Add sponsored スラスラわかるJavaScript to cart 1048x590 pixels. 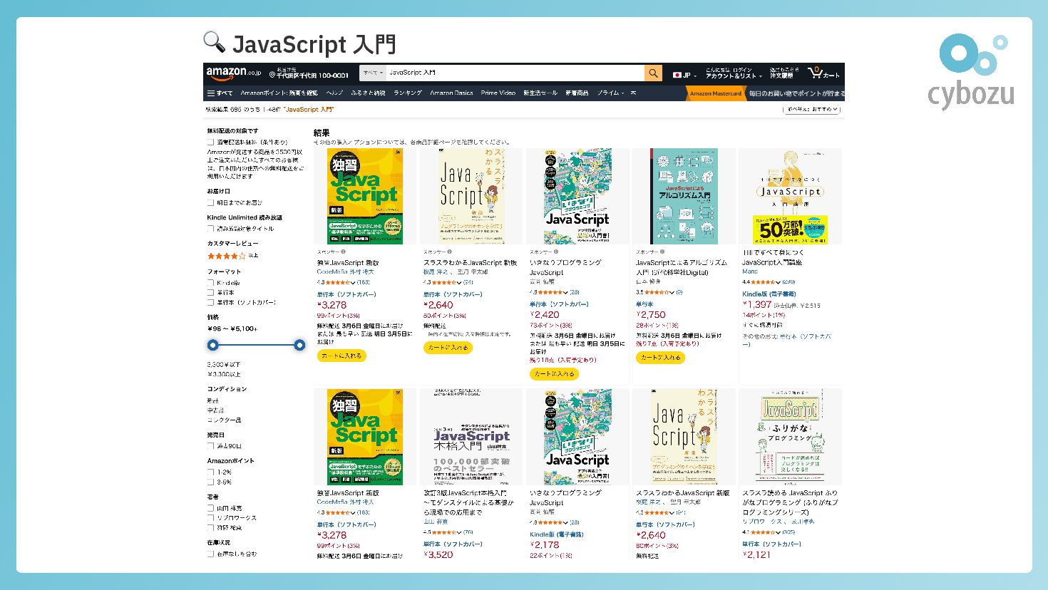[448, 348]
